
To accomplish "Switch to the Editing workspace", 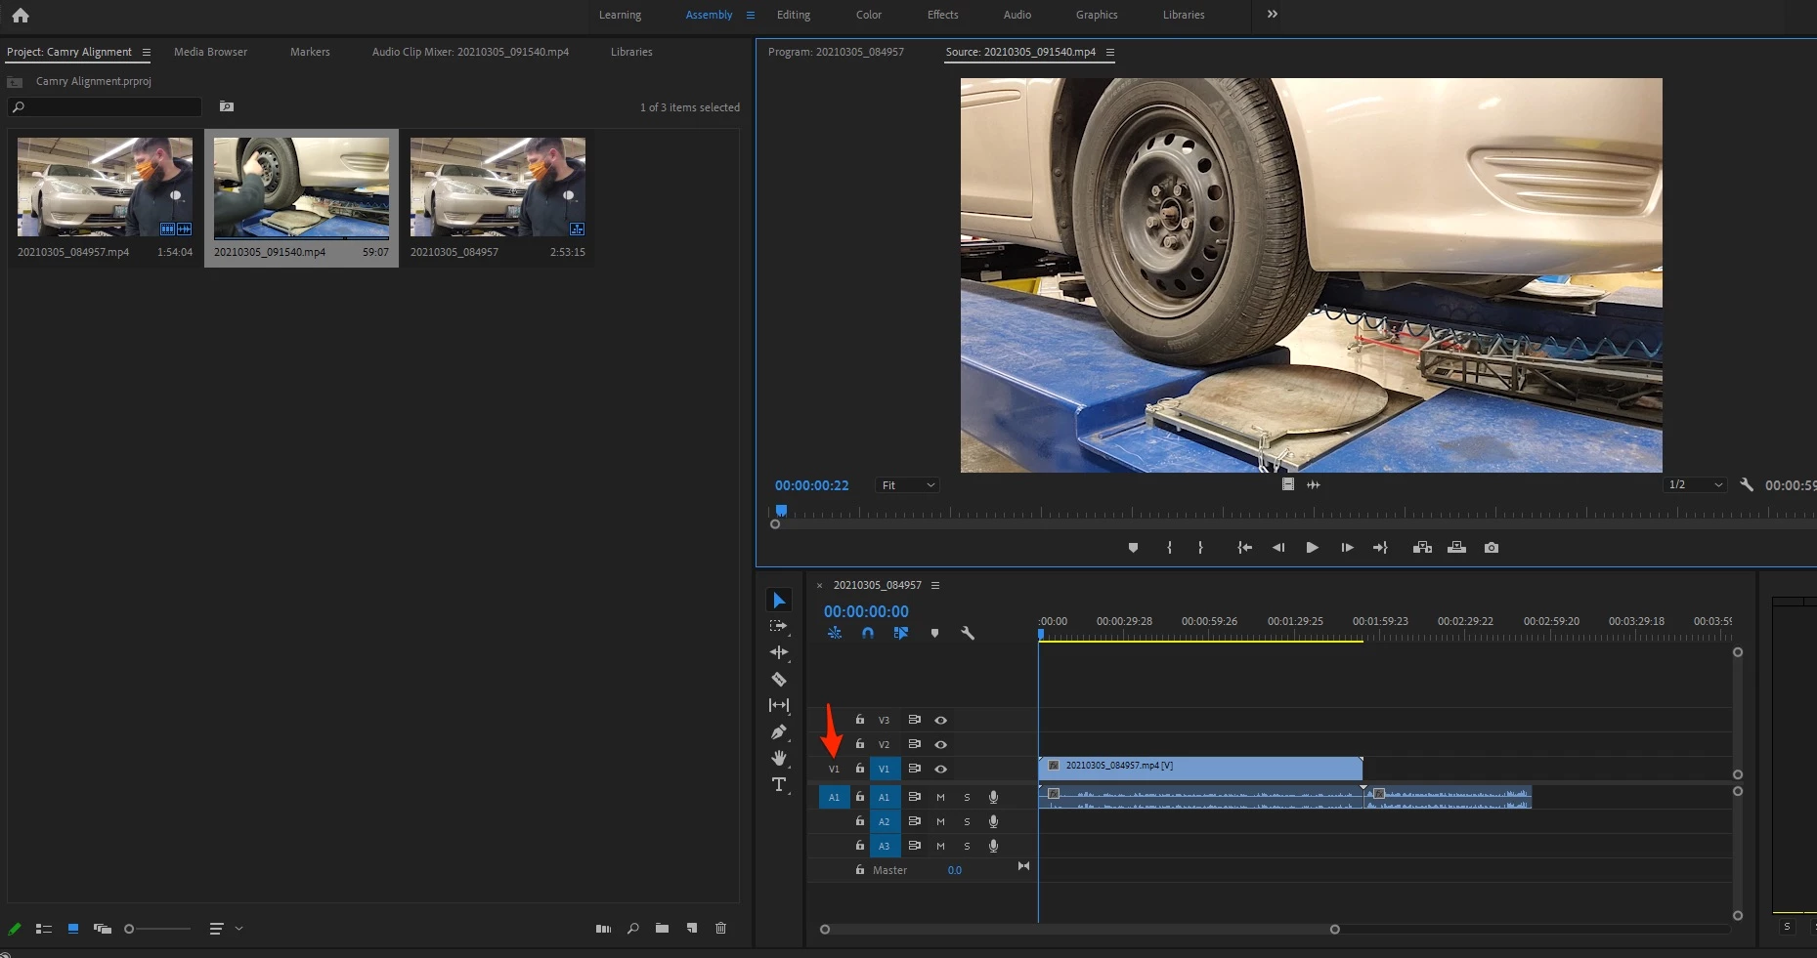I will 793,15.
